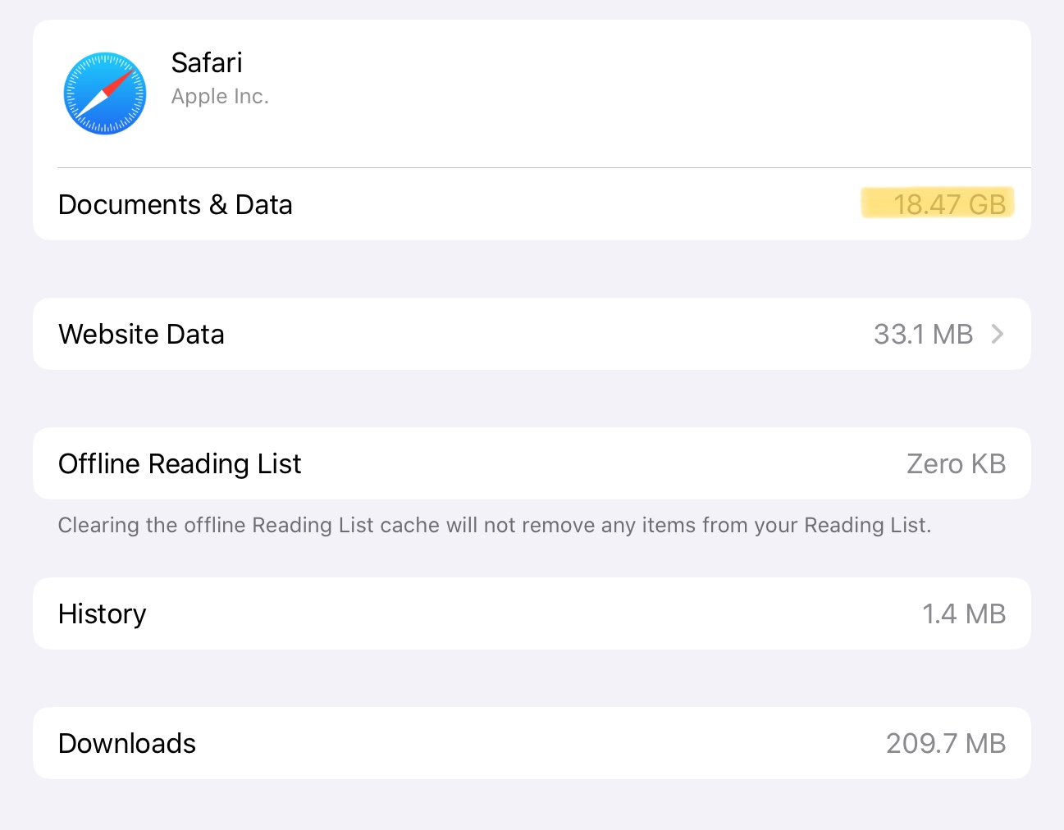The width and height of the screenshot is (1064, 830).
Task: Tap the highlighted 18.47 GB value
Action: pyautogui.click(x=937, y=203)
